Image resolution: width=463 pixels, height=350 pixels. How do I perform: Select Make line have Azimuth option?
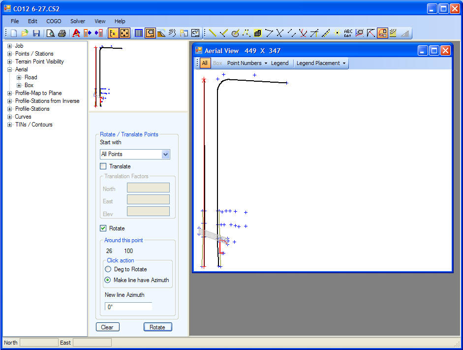click(x=108, y=280)
